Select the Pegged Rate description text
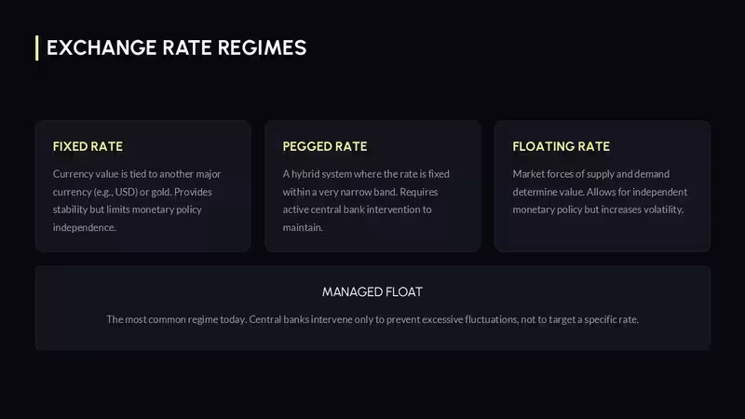The width and height of the screenshot is (745, 419). 366,200
